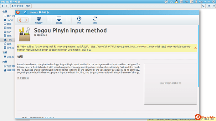The width and height of the screenshot is (216, 121).
Task: Open the En input method indicator
Action: pyautogui.click(x=192, y=2)
